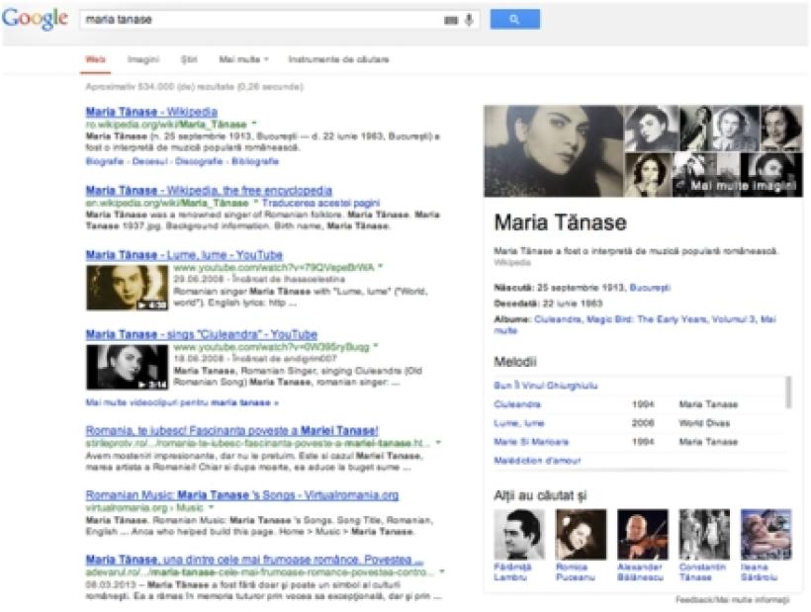Open dropdown arrow next to virtualromania.org URL

pyautogui.click(x=211, y=506)
